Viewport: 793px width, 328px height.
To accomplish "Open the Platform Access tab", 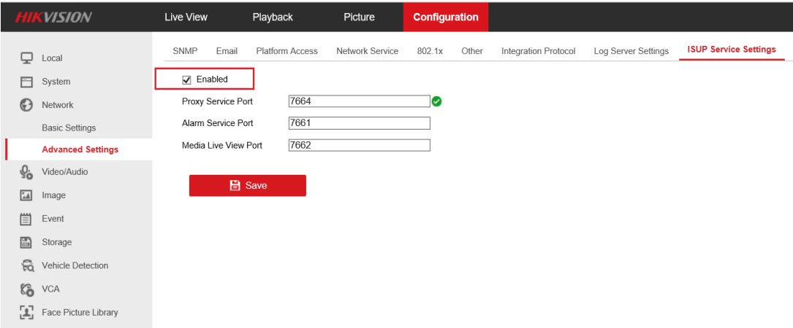I will pos(287,51).
